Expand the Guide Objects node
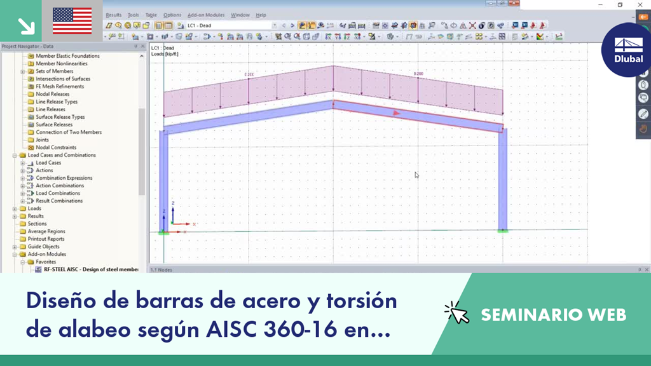Image resolution: width=651 pixels, height=366 pixels. point(15,247)
